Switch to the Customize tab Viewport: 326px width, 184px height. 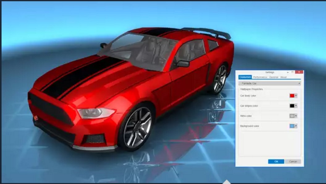(x=245, y=77)
